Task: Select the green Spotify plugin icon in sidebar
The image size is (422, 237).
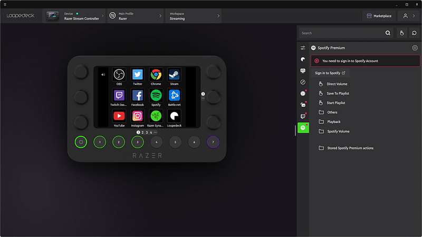Action: coord(303,128)
